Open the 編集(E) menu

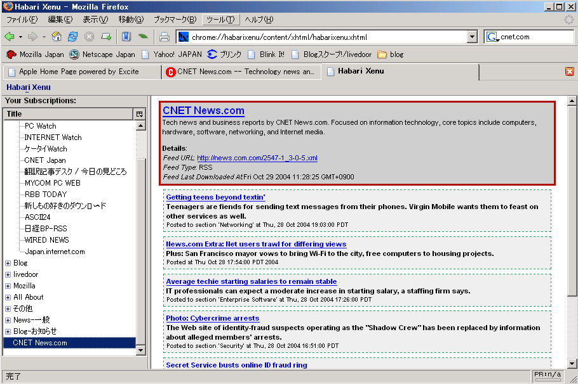[60, 20]
